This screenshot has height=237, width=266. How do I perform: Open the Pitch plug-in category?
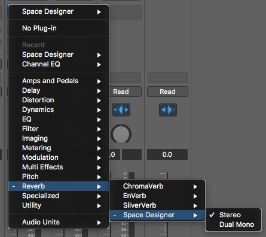point(59,177)
